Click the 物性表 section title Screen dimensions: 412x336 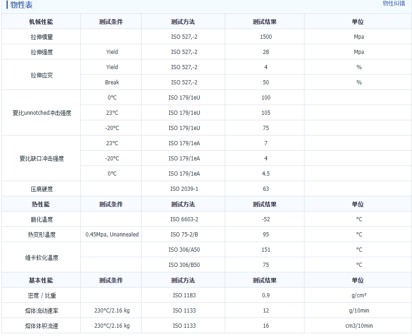tap(21, 6)
